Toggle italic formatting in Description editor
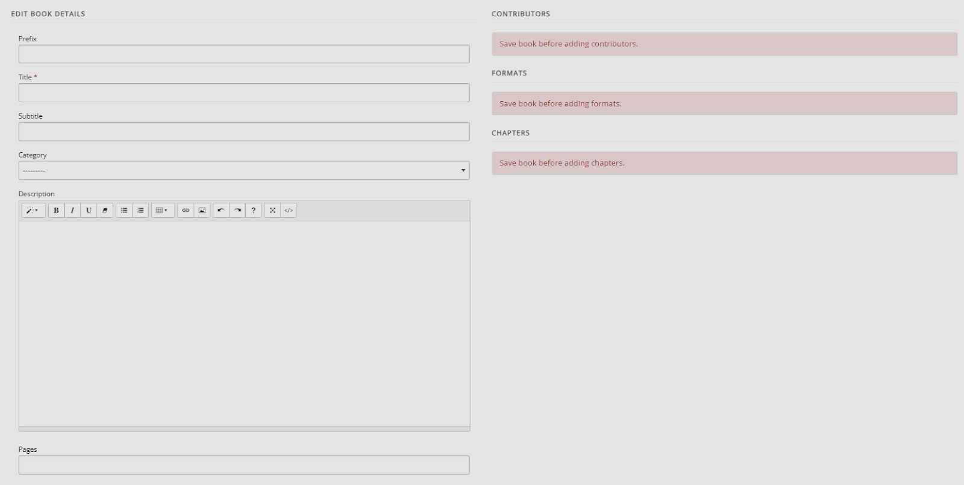 tap(72, 210)
